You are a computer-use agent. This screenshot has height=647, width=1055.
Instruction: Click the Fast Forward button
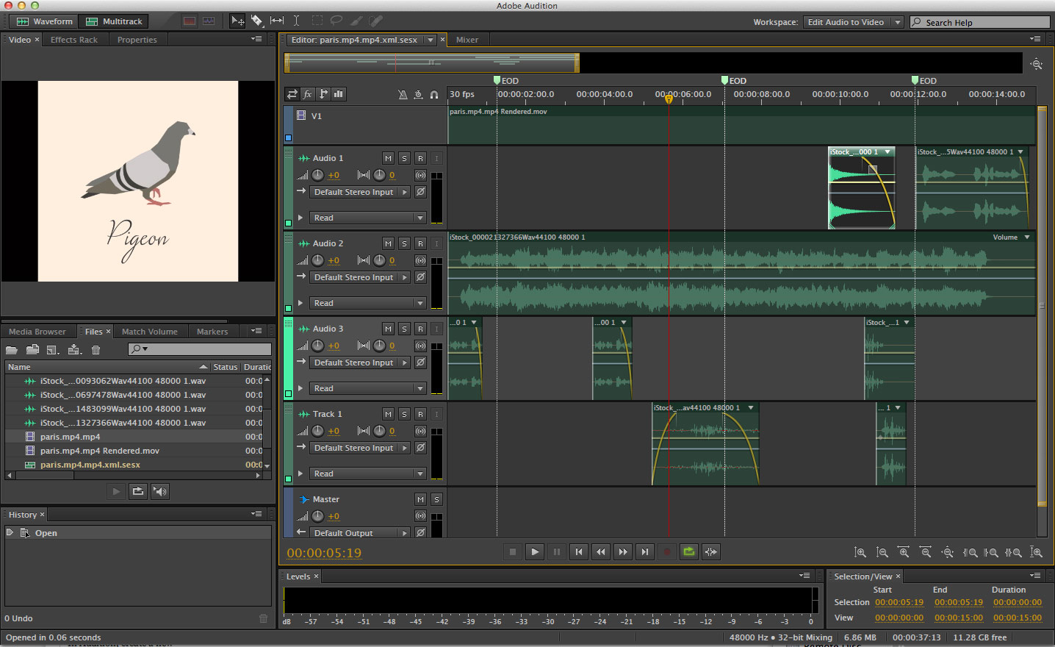[623, 551]
